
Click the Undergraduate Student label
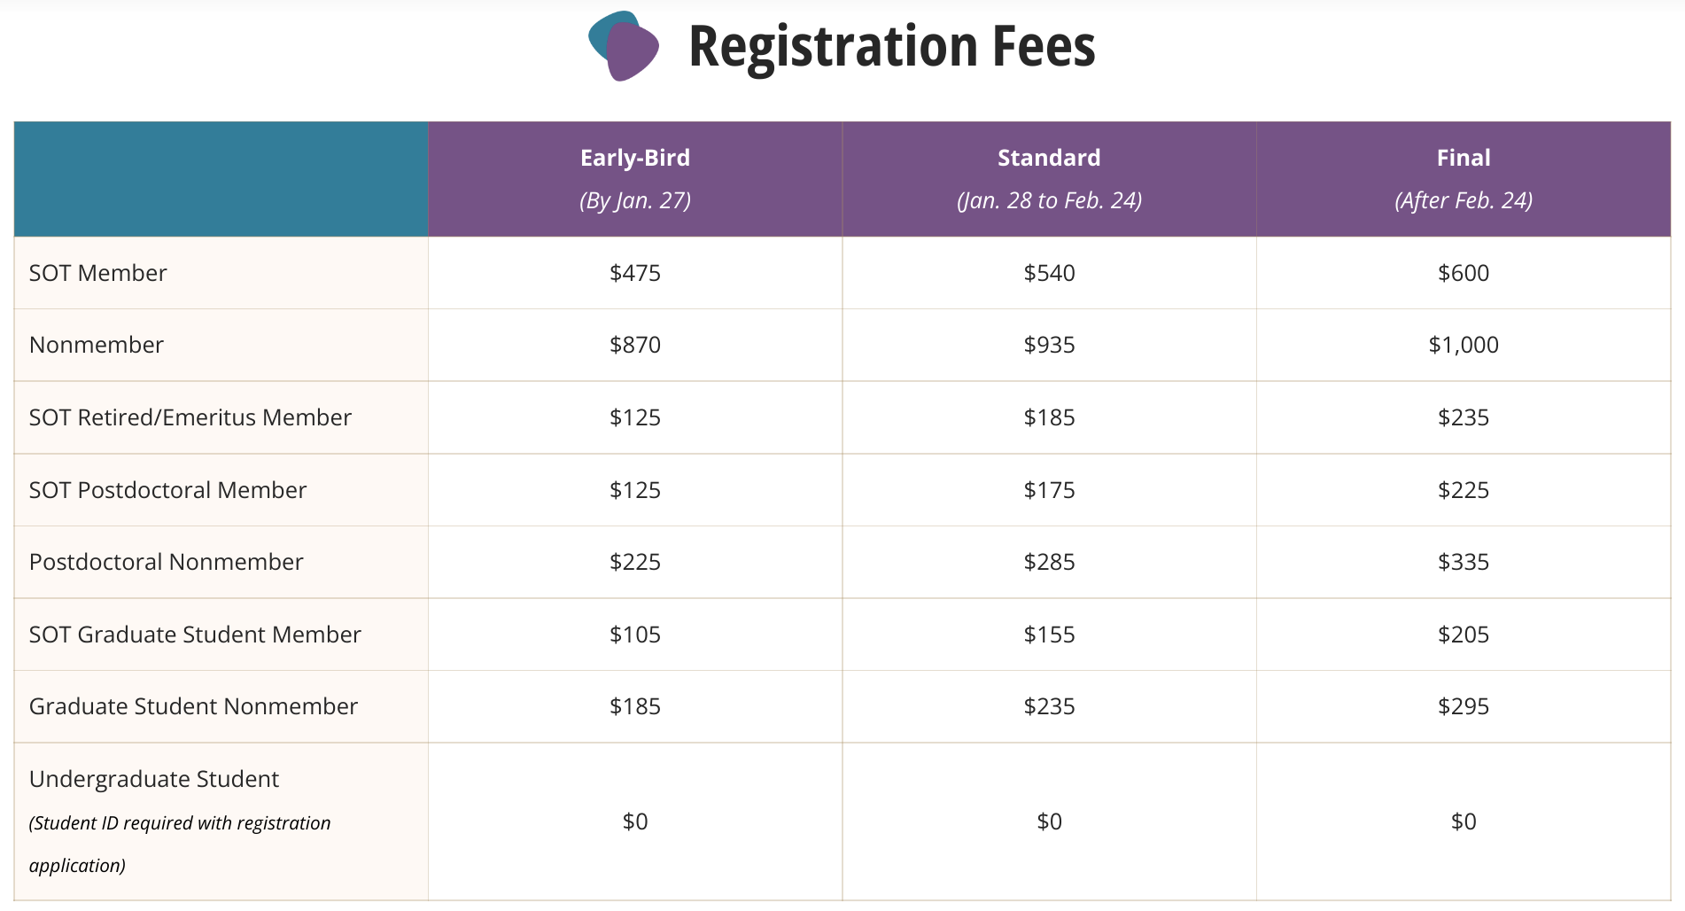point(154,779)
